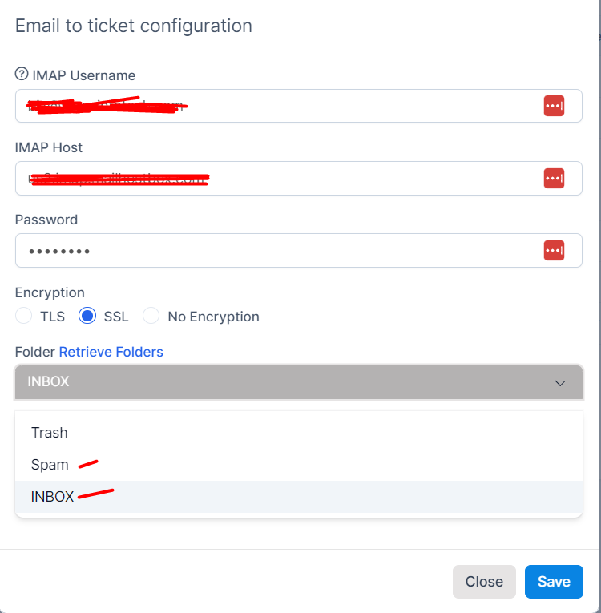The image size is (601, 613).
Task: Click the TLS label text
Action: (52, 317)
